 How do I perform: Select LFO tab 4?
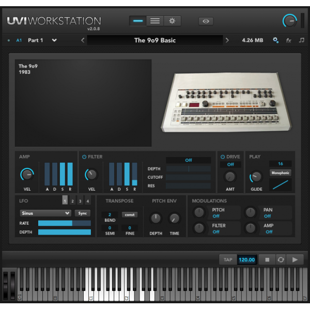point(88,201)
